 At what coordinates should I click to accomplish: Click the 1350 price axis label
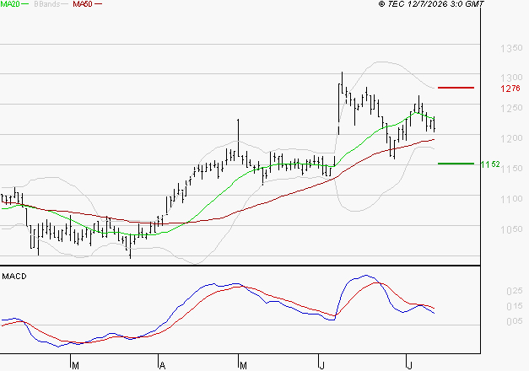pyautogui.click(x=511, y=48)
